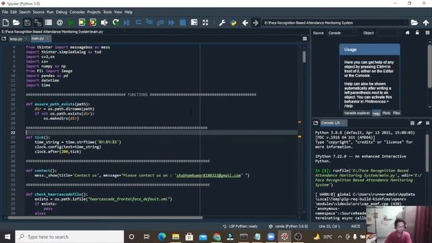This screenshot has width=432, height=243.
Task: Click the editor horizontal scrollbar
Action: coord(105,217)
